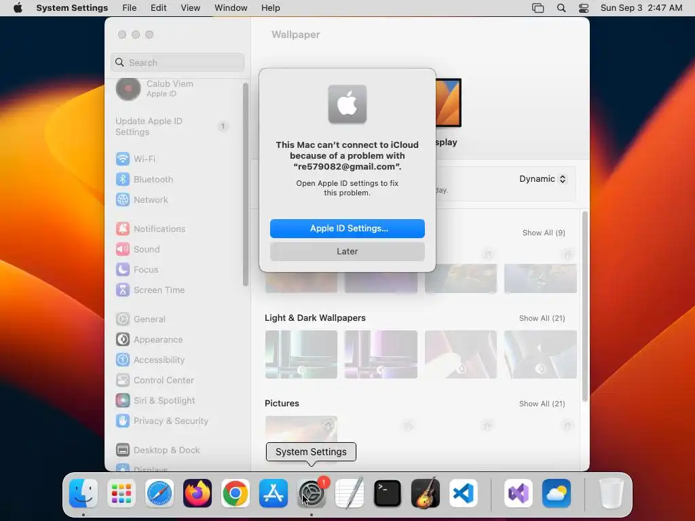Open Launchpad from the Dock

(121, 493)
